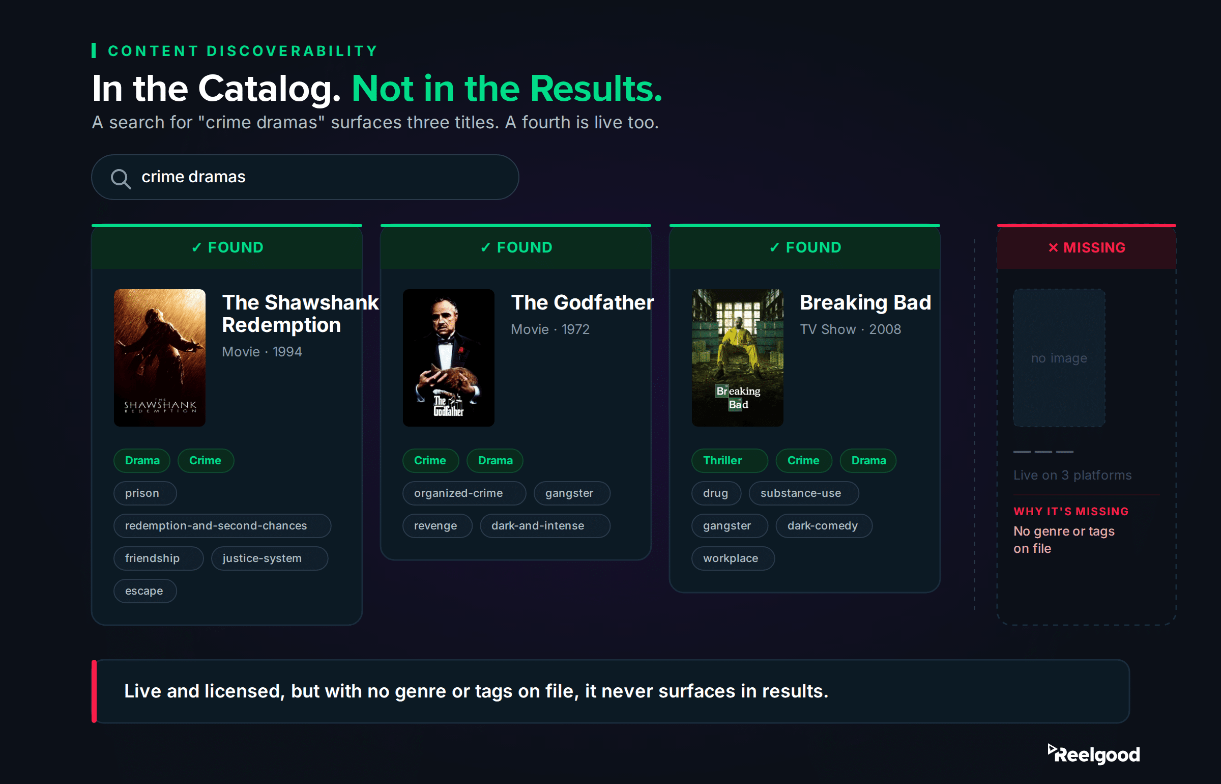Click 'Live on 3 platforms' text

(x=1072, y=475)
